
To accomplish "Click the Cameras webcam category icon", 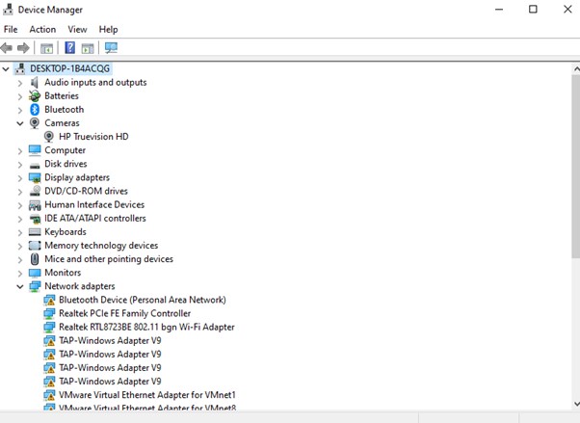I will [x=35, y=123].
